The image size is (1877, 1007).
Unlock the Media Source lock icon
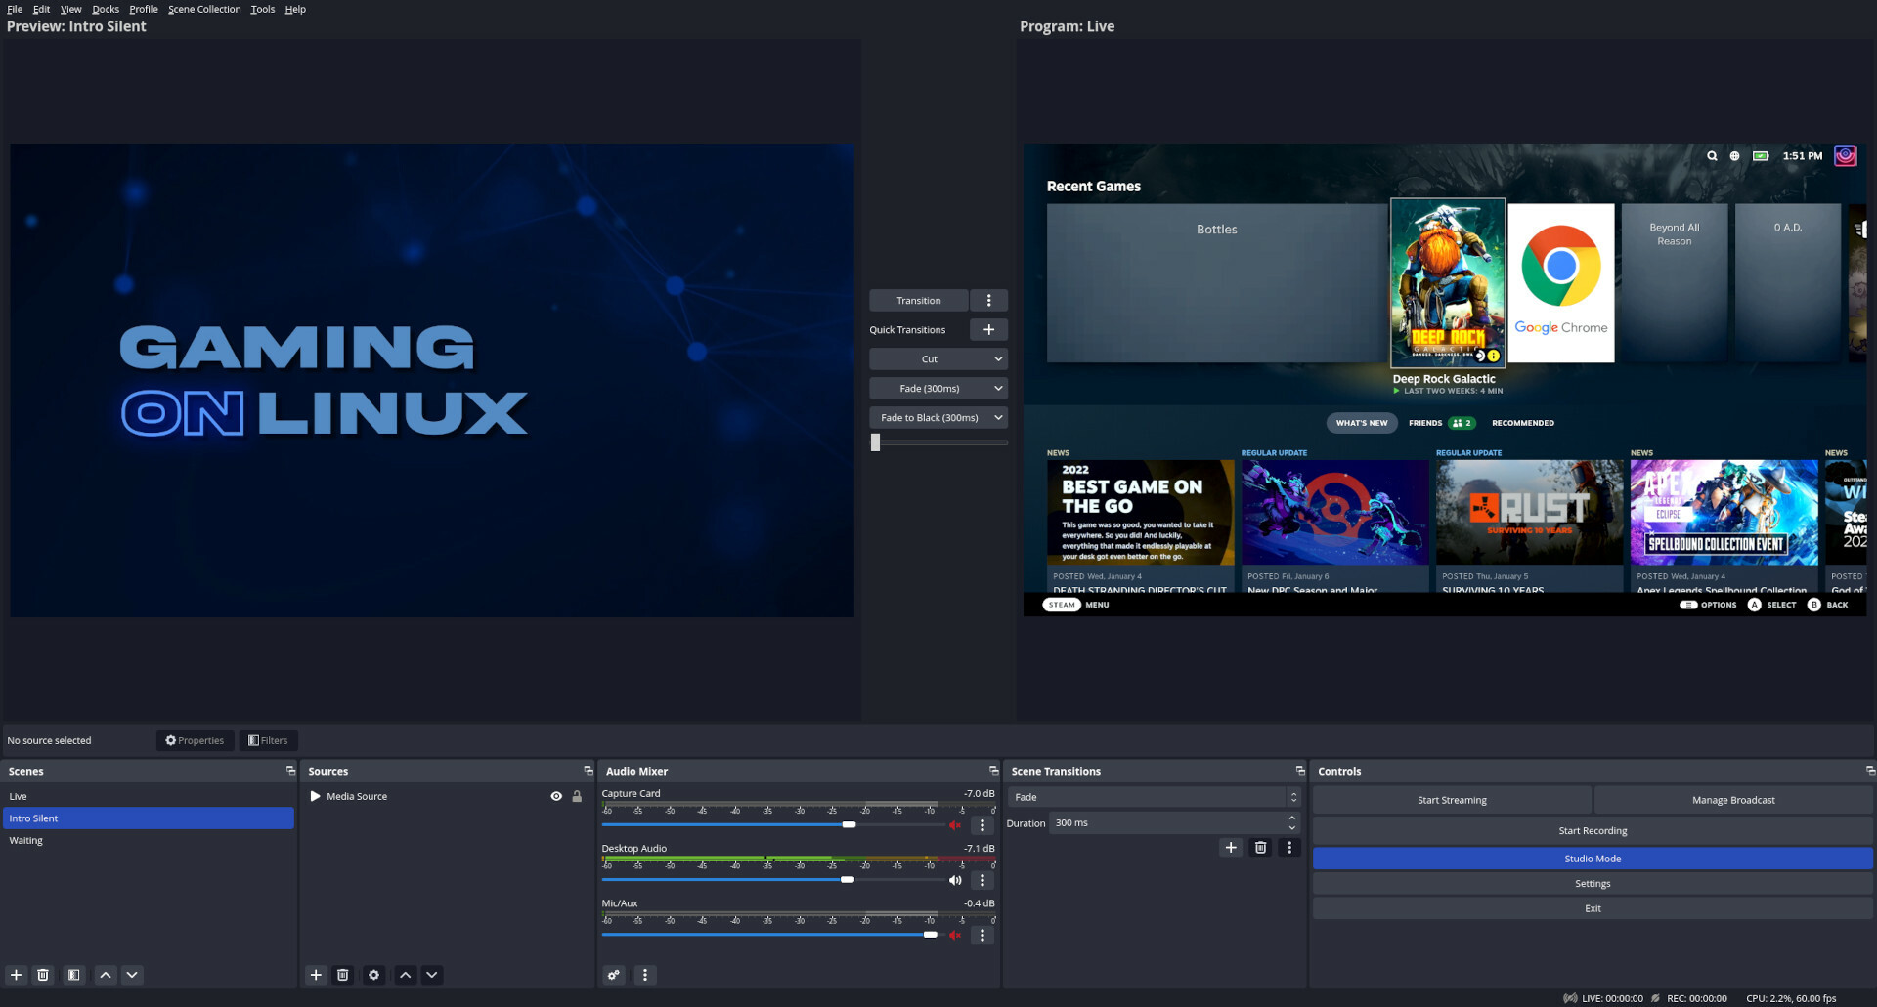(x=577, y=797)
